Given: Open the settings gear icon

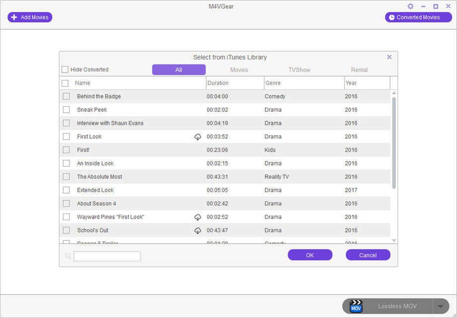Looking at the screenshot, I should coord(410,6).
